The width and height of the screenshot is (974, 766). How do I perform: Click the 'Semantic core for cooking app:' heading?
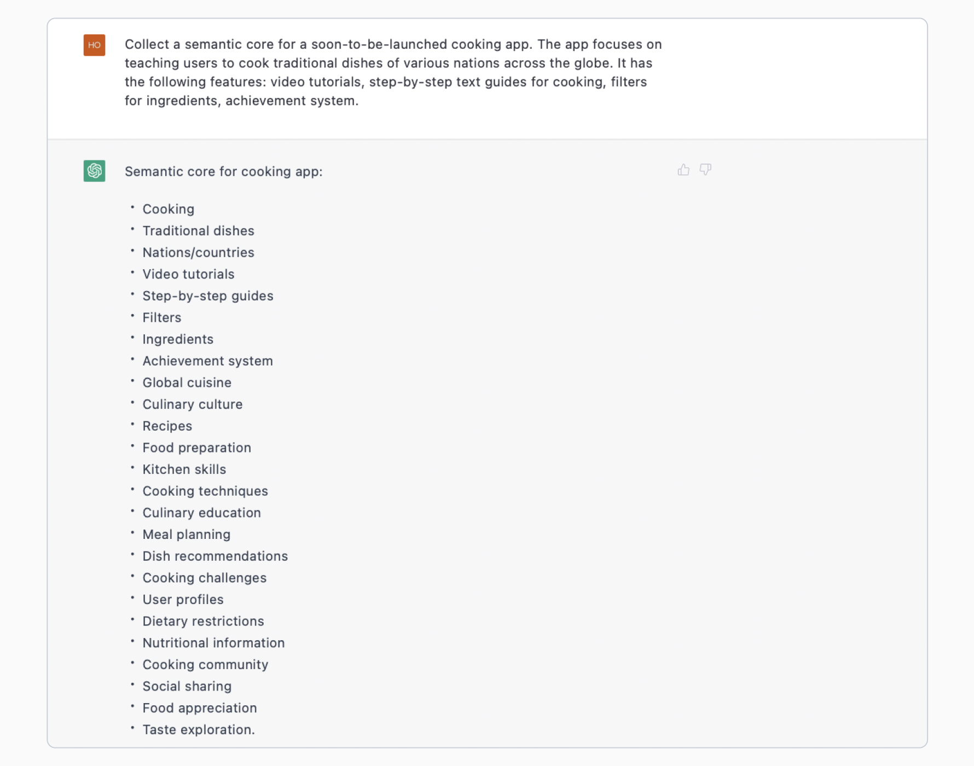point(223,172)
